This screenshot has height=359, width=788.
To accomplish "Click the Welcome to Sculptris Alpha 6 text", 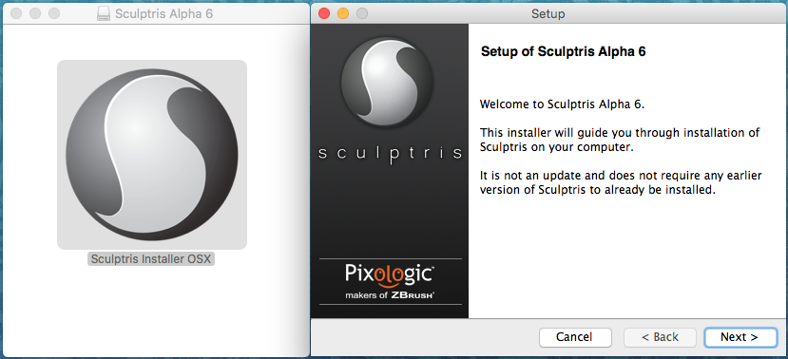I will pyautogui.click(x=562, y=104).
